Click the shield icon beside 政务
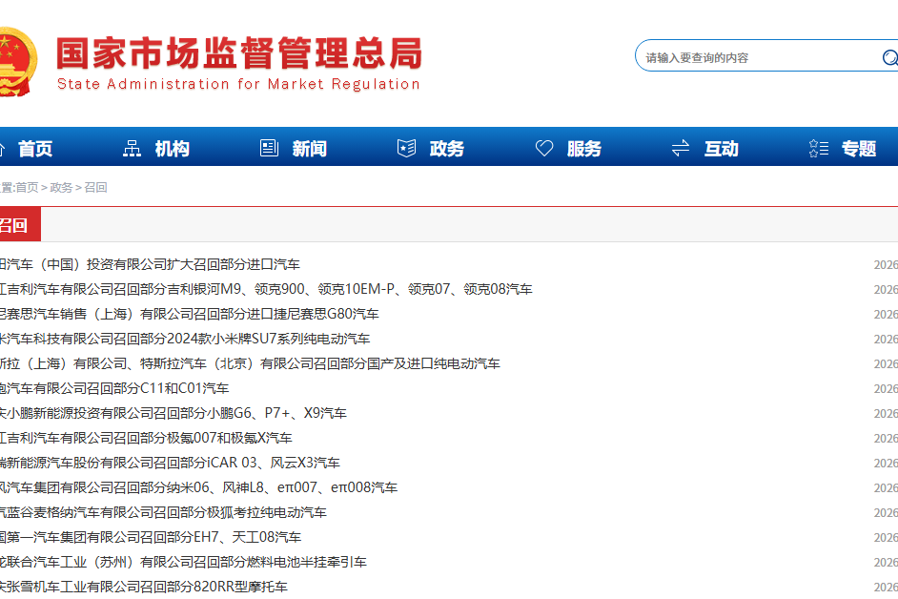 point(407,149)
